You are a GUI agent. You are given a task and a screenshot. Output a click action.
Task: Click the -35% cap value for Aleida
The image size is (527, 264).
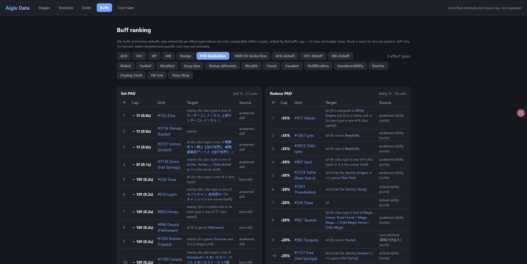285,118
